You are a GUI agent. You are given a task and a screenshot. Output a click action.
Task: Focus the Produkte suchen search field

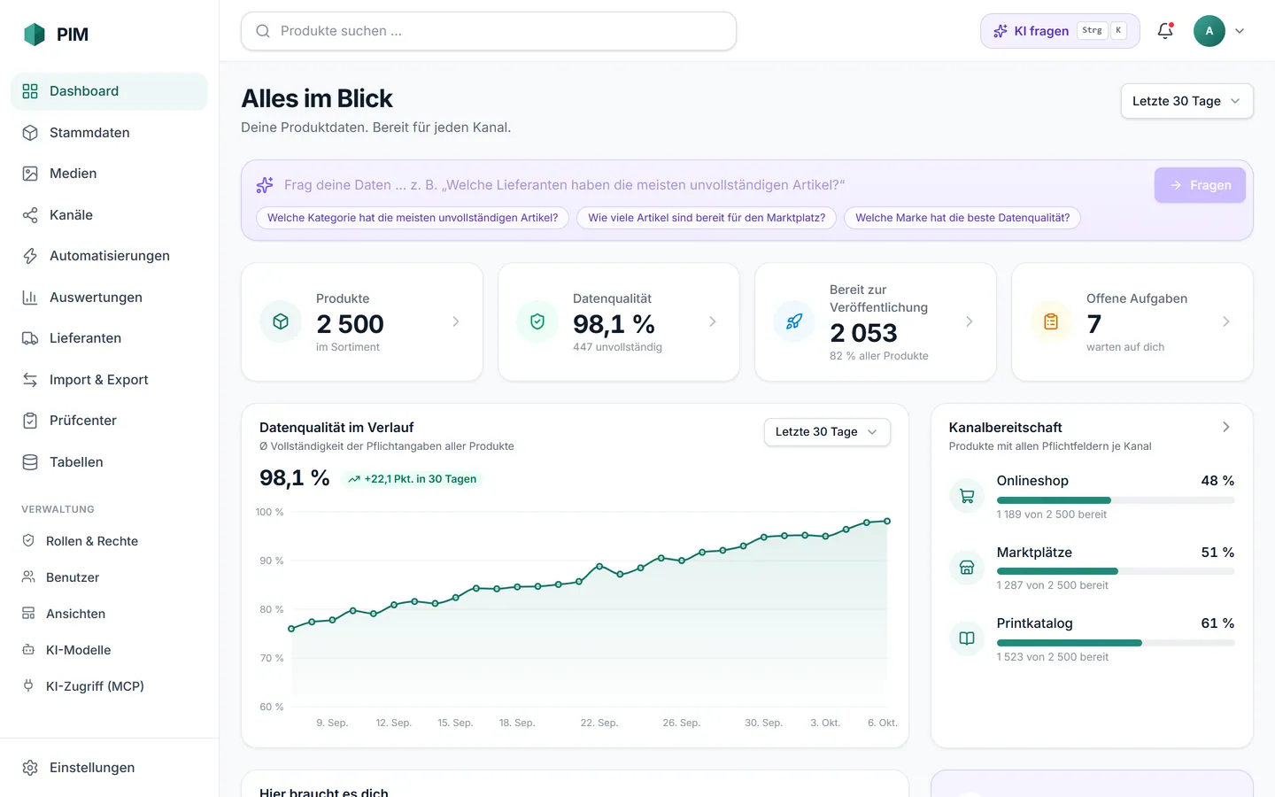[489, 31]
